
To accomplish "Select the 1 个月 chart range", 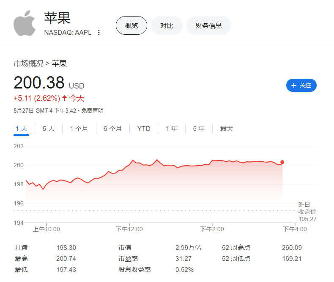I will click(x=79, y=129).
